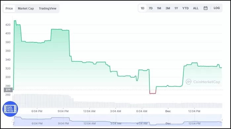Select the 1D time range
The height and width of the screenshot is (129, 231).
click(142, 8)
